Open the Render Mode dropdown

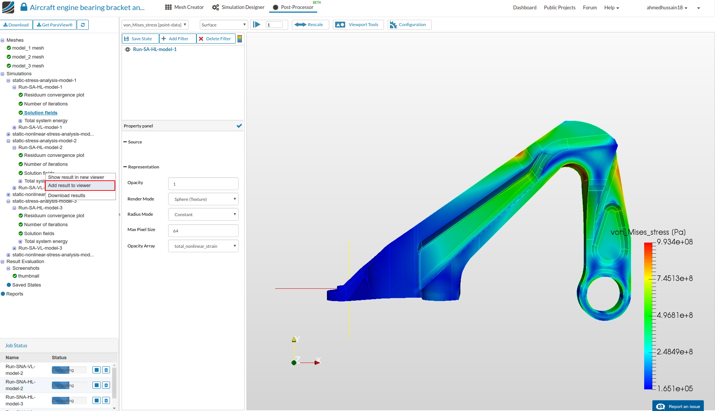[203, 199]
